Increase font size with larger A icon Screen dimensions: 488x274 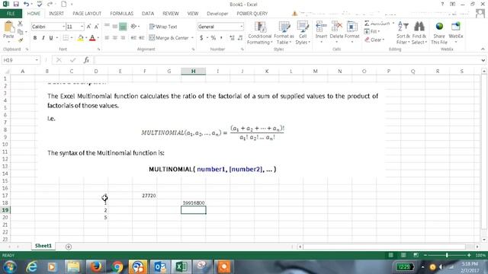click(x=88, y=27)
